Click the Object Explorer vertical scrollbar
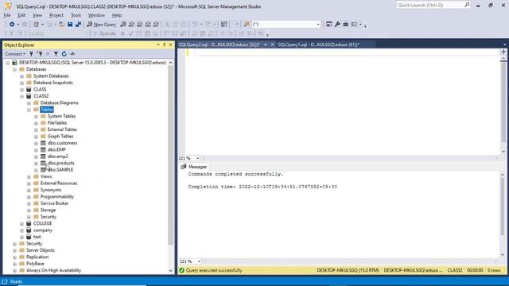The height and width of the screenshot is (286, 509). pos(171,156)
